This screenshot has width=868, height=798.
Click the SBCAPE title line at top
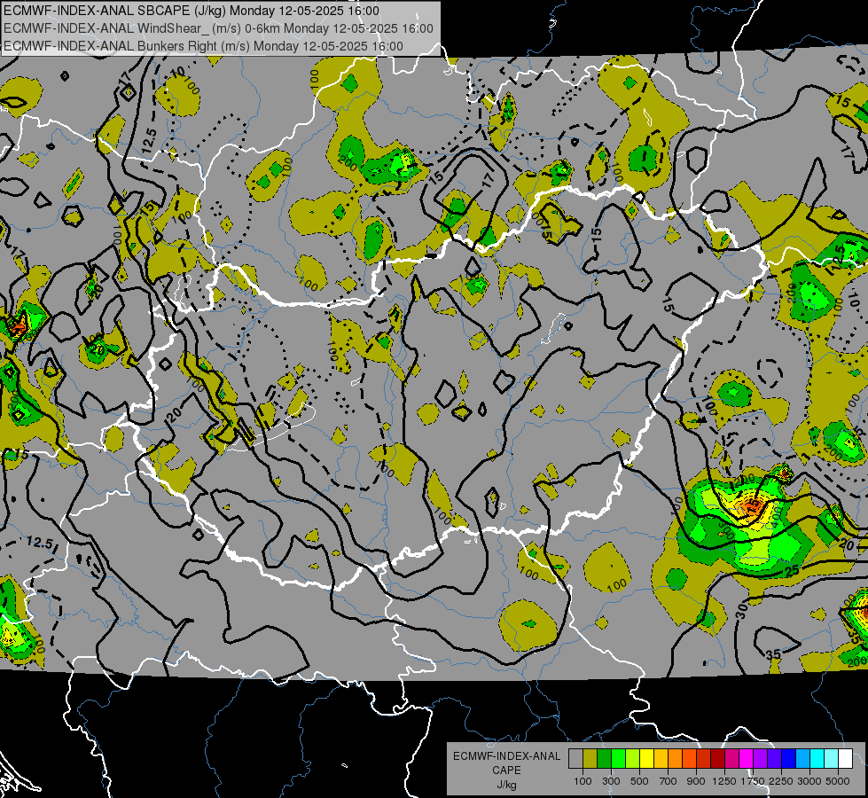click(192, 11)
